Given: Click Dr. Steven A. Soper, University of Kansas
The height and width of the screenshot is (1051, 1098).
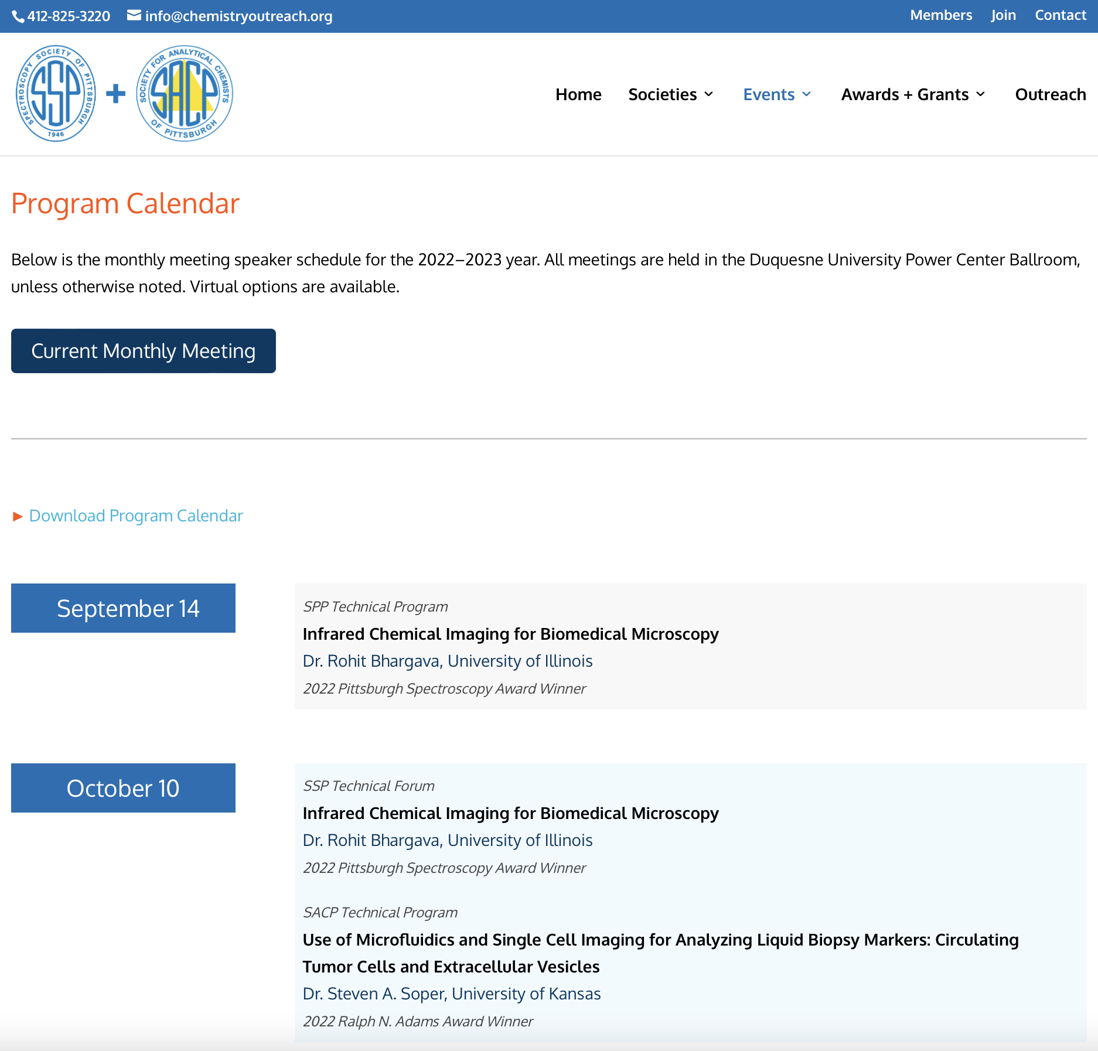Looking at the screenshot, I should click(x=452, y=994).
